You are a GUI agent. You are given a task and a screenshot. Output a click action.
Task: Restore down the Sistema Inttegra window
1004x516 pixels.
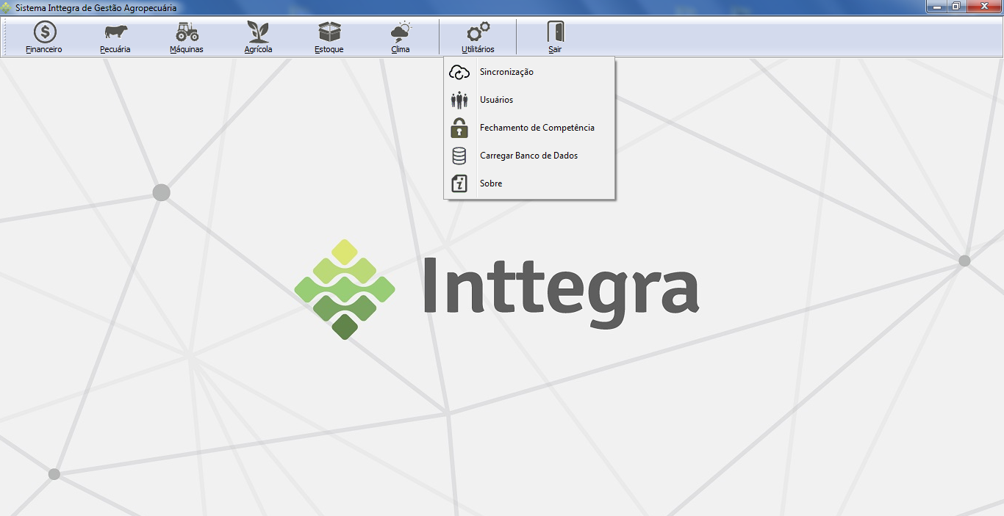coord(956,7)
